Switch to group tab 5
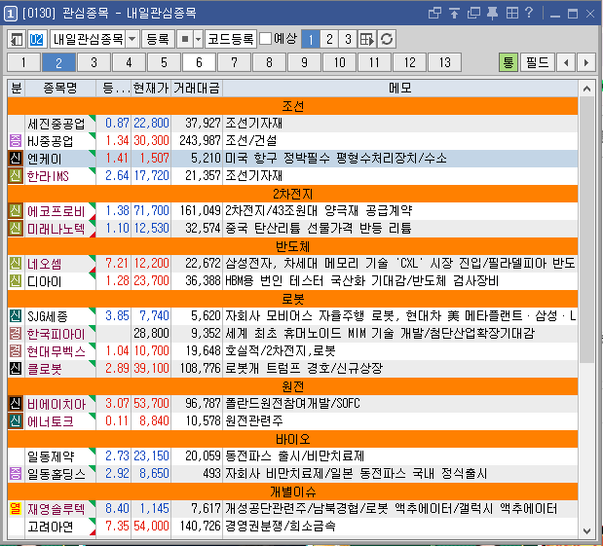Image resolution: width=603 pixels, height=546 pixels. [162, 62]
